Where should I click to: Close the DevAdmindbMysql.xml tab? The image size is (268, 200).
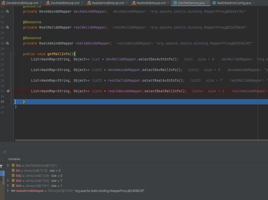point(41,3)
